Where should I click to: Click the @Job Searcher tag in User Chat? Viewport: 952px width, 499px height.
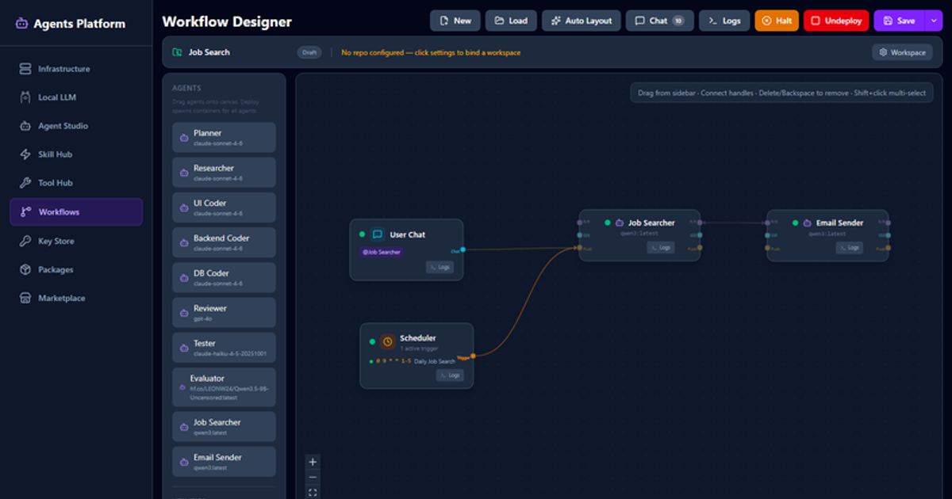click(x=382, y=252)
